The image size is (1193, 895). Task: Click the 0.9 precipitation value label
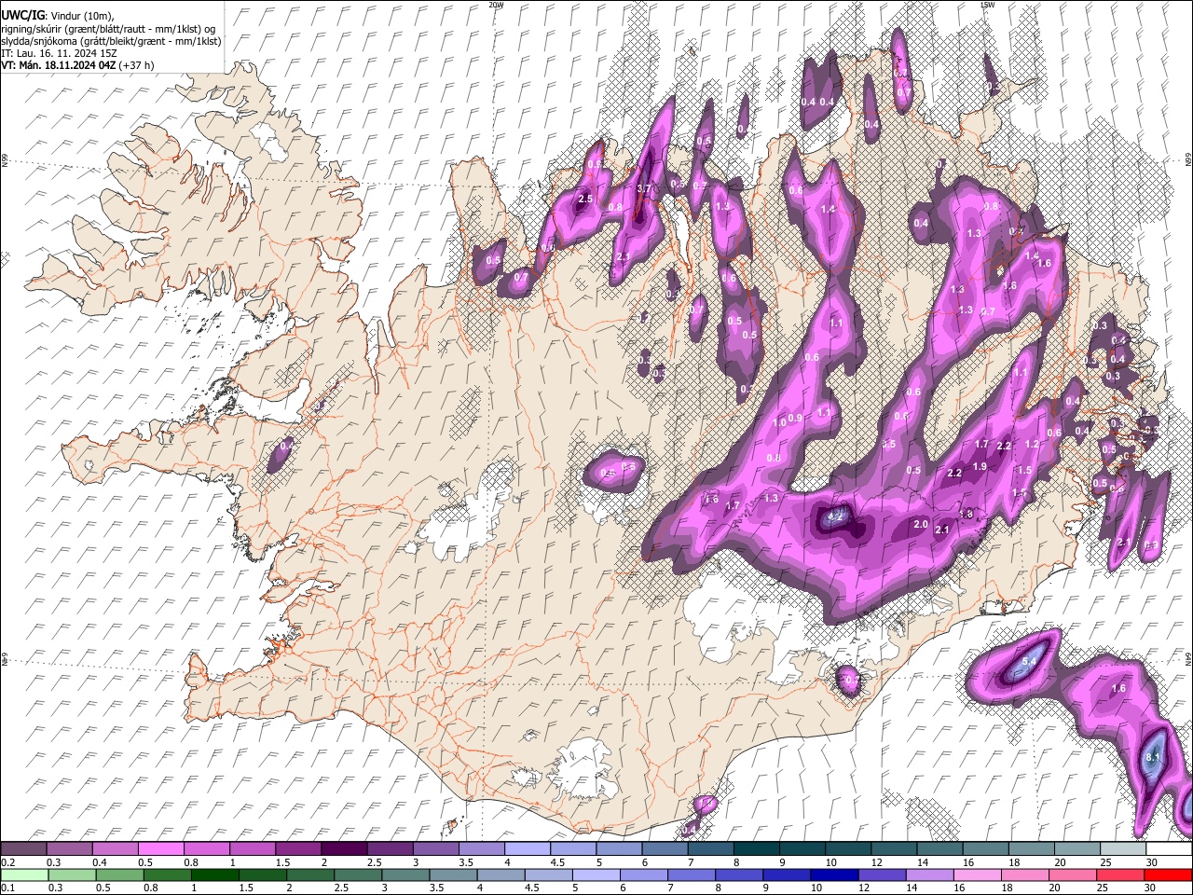795,419
